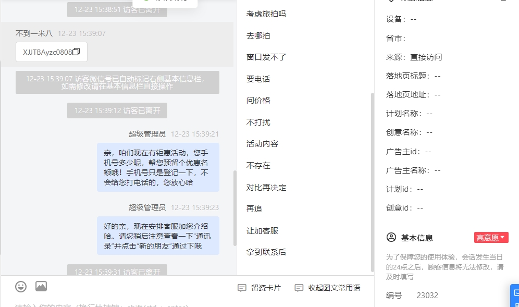The width and height of the screenshot is (519, 307).
Task: Click the 创意名称 row
Action: [x=410, y=132]
